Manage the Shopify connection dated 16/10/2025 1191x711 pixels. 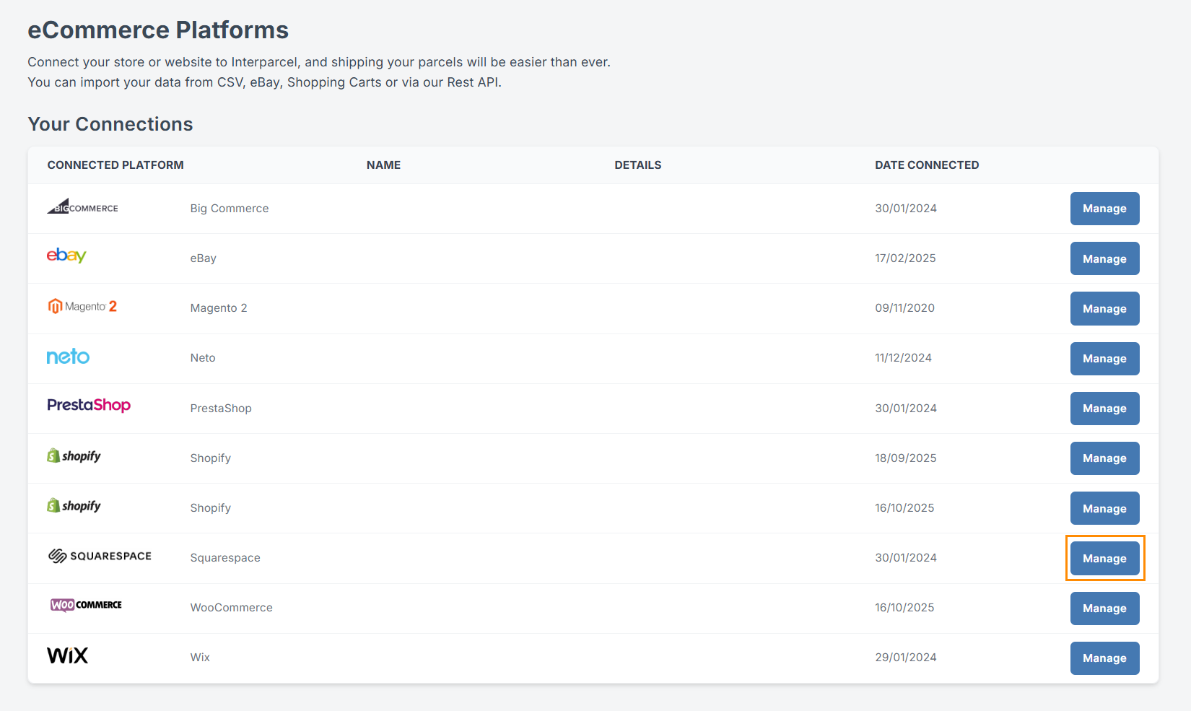click(1104, 508)
